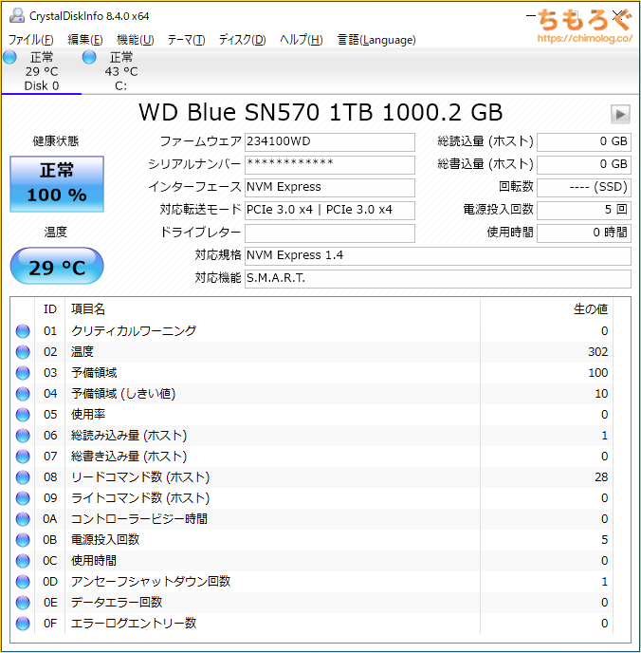The image size is (641, 653).
Task: Select the raw value 28 in the table
Action: (601, 477)
